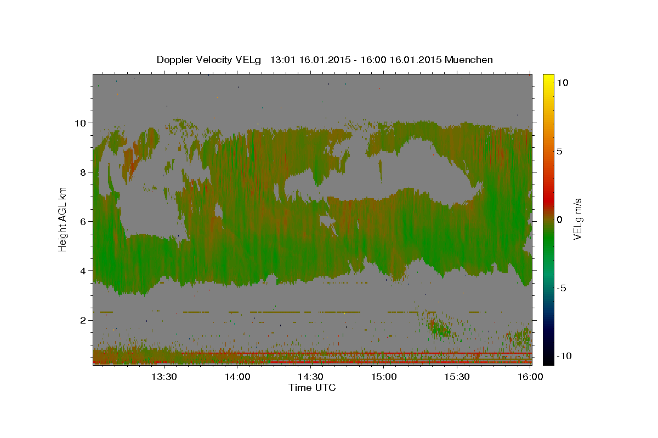Image resolution: width=658 pixels, height=438 pixels.
Task: Click the height axis label 10 km
Action: [82, 123]
